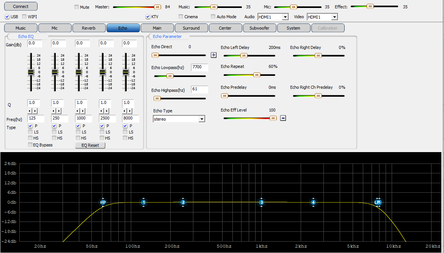Image resolution: width=444 pixels, height=253 pixels.
Task: Click the EQ Reset button
Action: 90,145
